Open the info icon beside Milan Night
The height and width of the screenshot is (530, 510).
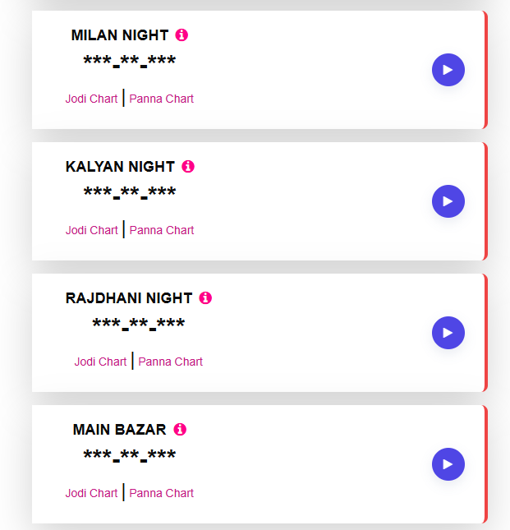tap(181, 35)
